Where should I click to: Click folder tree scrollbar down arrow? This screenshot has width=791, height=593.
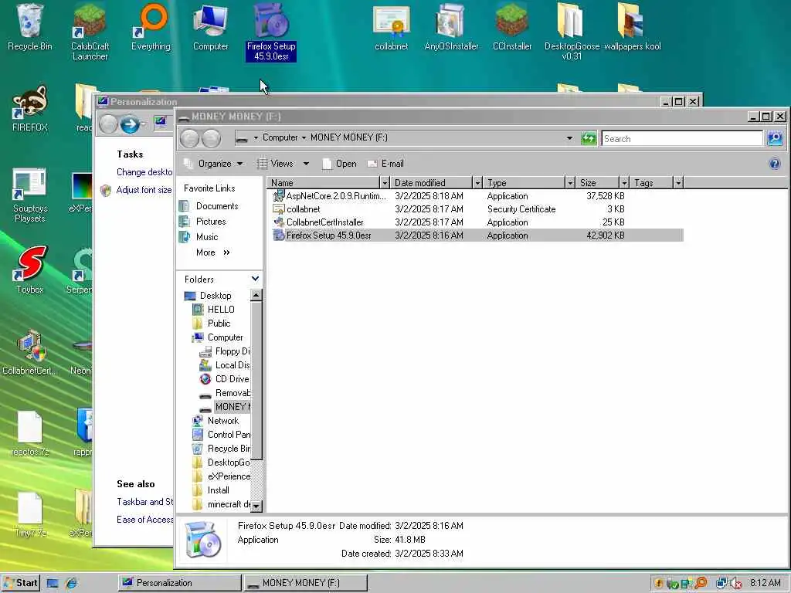pyautogui.click(x=256, y=505)
